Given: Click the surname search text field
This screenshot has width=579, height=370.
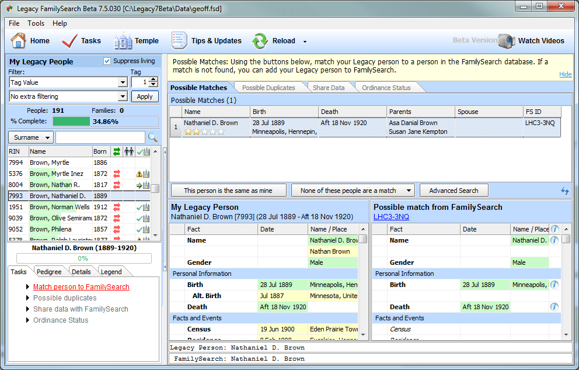Looking at the screenshot, I should pyautogui.click(x=100, y=137).
